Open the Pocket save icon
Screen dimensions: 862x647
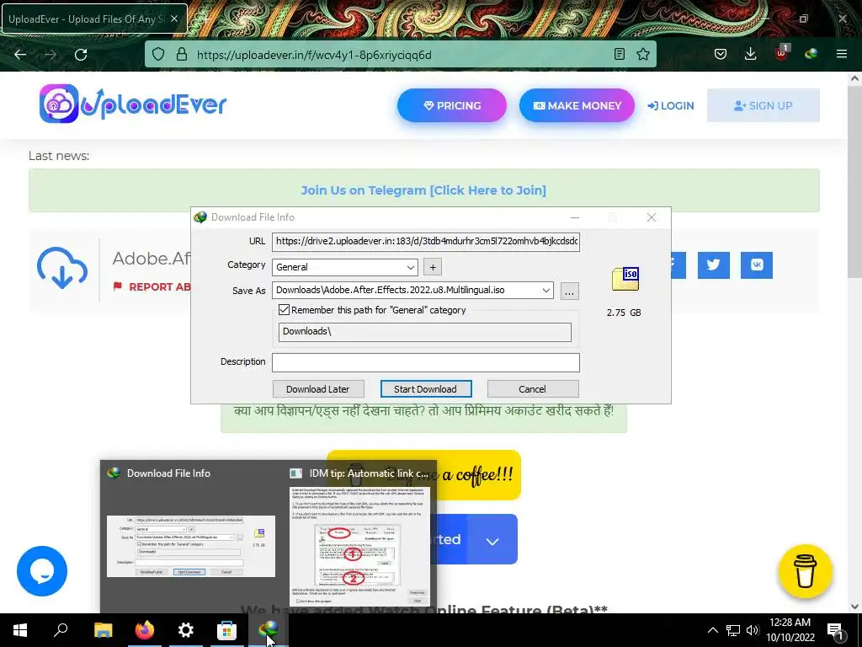click(721, 54)
